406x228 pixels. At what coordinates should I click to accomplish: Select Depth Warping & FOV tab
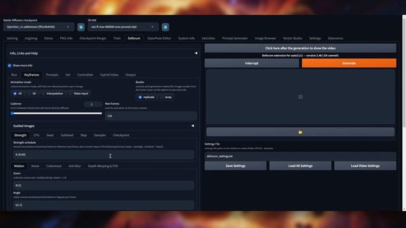pos(103,166)
